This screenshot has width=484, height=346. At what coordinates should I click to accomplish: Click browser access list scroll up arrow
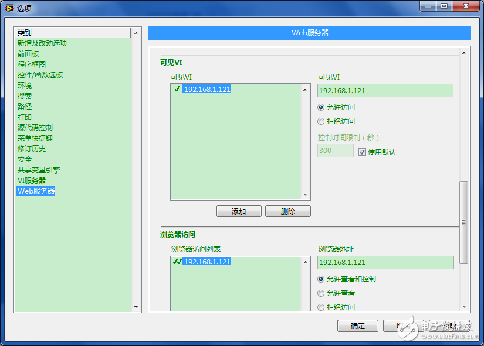click(305, 262)
